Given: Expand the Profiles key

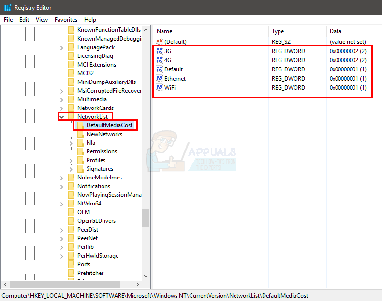Looking at the screenshot, I should pyautogui.click(x=71, y=161).
